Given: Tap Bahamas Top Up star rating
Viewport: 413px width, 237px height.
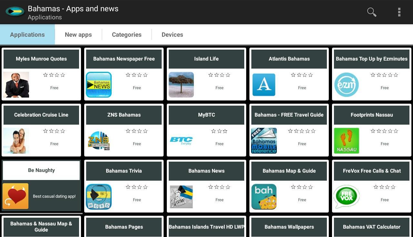Looking at the screenshot, I should click(385, 75).
